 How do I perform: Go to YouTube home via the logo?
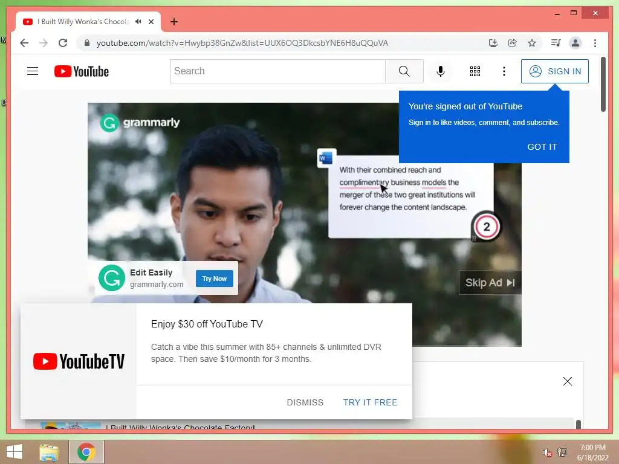point(82,71)
